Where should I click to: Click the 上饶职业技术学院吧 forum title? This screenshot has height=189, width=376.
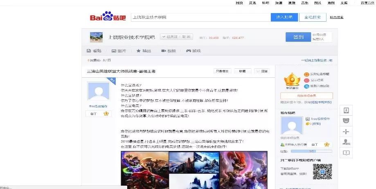point(132,37)
